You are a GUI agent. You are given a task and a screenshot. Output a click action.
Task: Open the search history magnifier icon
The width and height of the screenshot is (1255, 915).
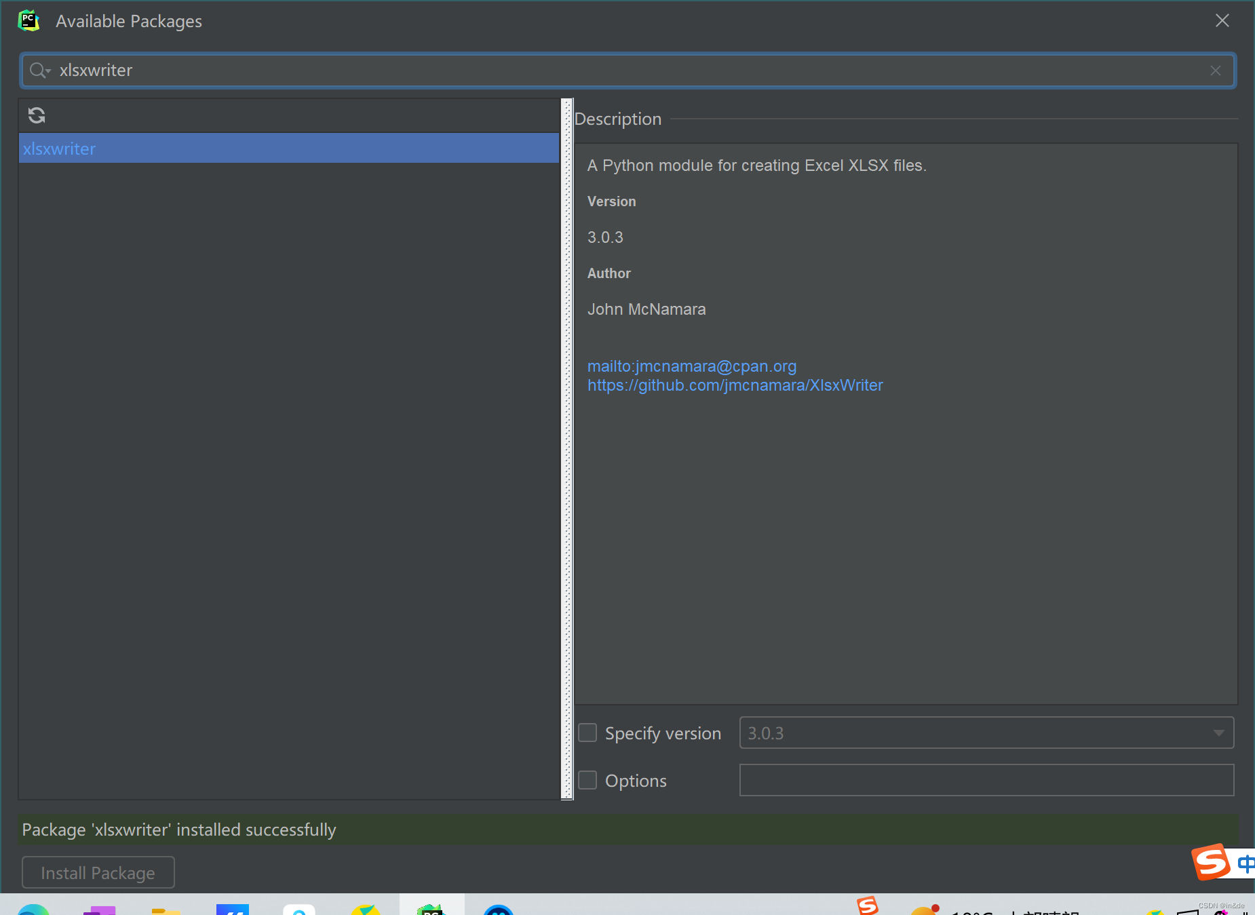click(40, 71)
